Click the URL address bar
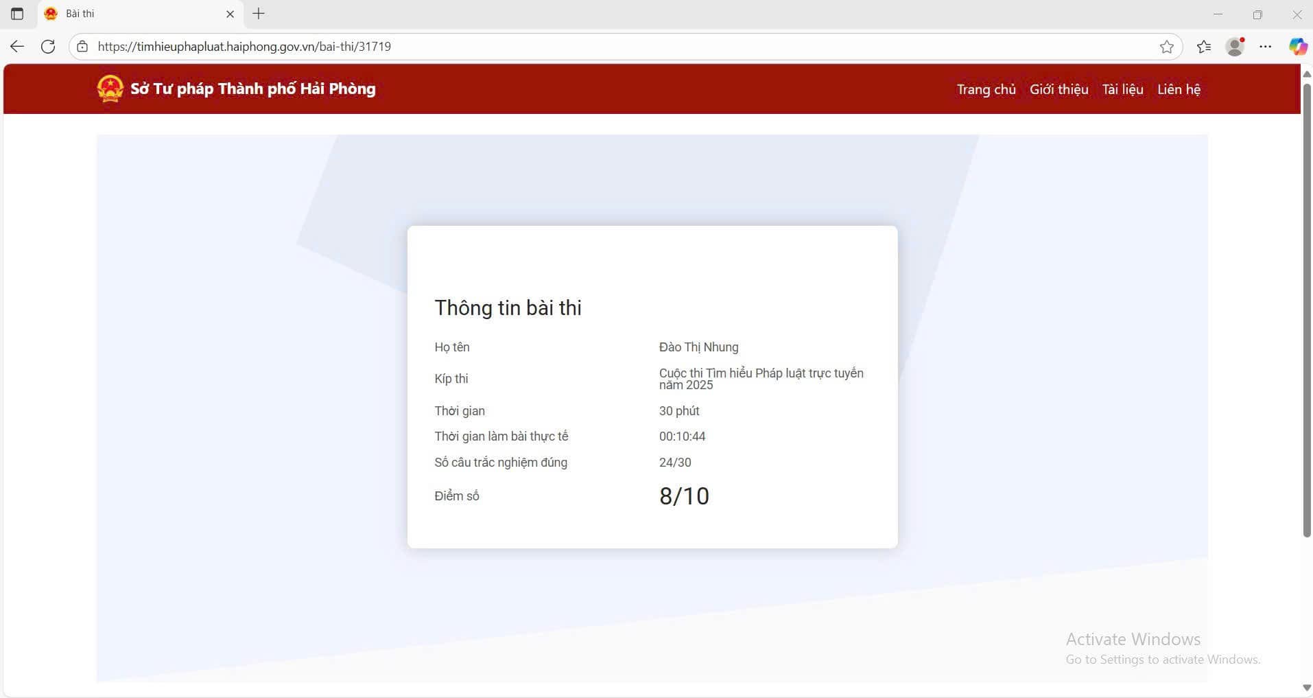Screen dimensions: 1313x698 (617, 47)
